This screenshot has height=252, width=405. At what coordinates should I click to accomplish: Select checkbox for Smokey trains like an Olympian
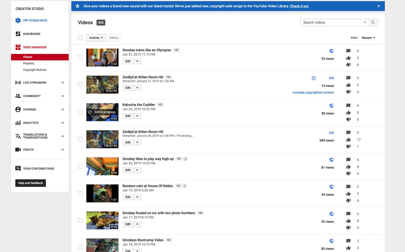coord(80,57)
